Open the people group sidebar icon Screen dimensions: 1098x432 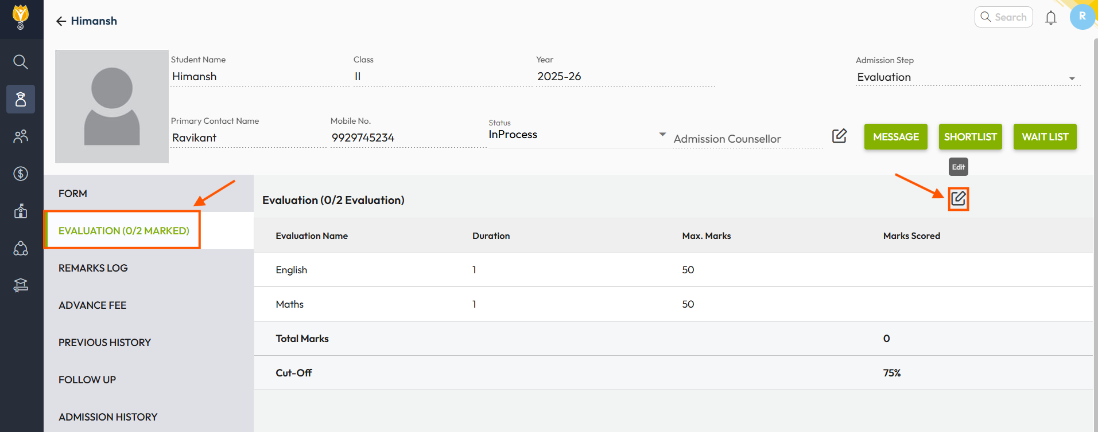click(x=21, y=136)
